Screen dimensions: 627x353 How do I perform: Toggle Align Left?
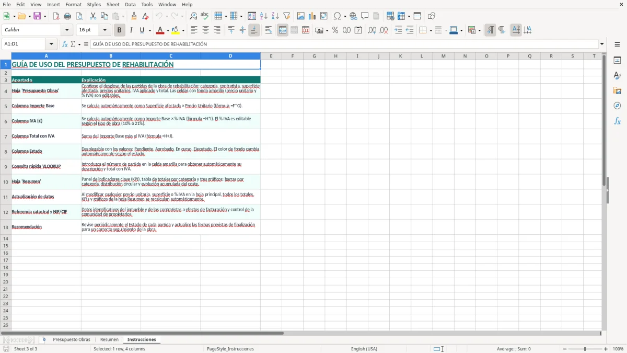click(194, 30)
